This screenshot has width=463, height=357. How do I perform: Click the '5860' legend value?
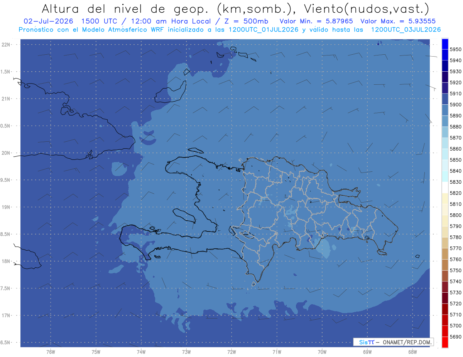click(x=455, y=149)
